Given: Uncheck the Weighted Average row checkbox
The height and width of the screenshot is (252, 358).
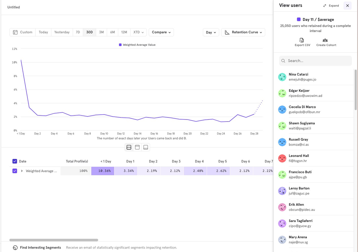Looking at the screenshot, I should pyautogui.click(x=15, y=171).
